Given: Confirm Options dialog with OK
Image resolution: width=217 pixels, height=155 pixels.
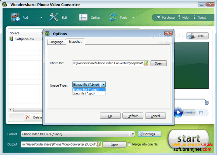Looking at the screenshot, I should pyautogui.click(x=110, y=116).
